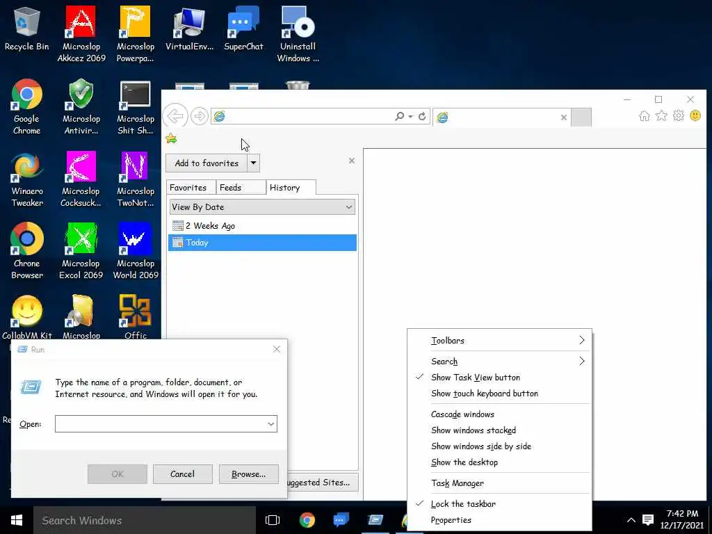Open Microslop TwoNot... desktop icon
Screen dimensions: 712x534
click(x=136, y=179)
